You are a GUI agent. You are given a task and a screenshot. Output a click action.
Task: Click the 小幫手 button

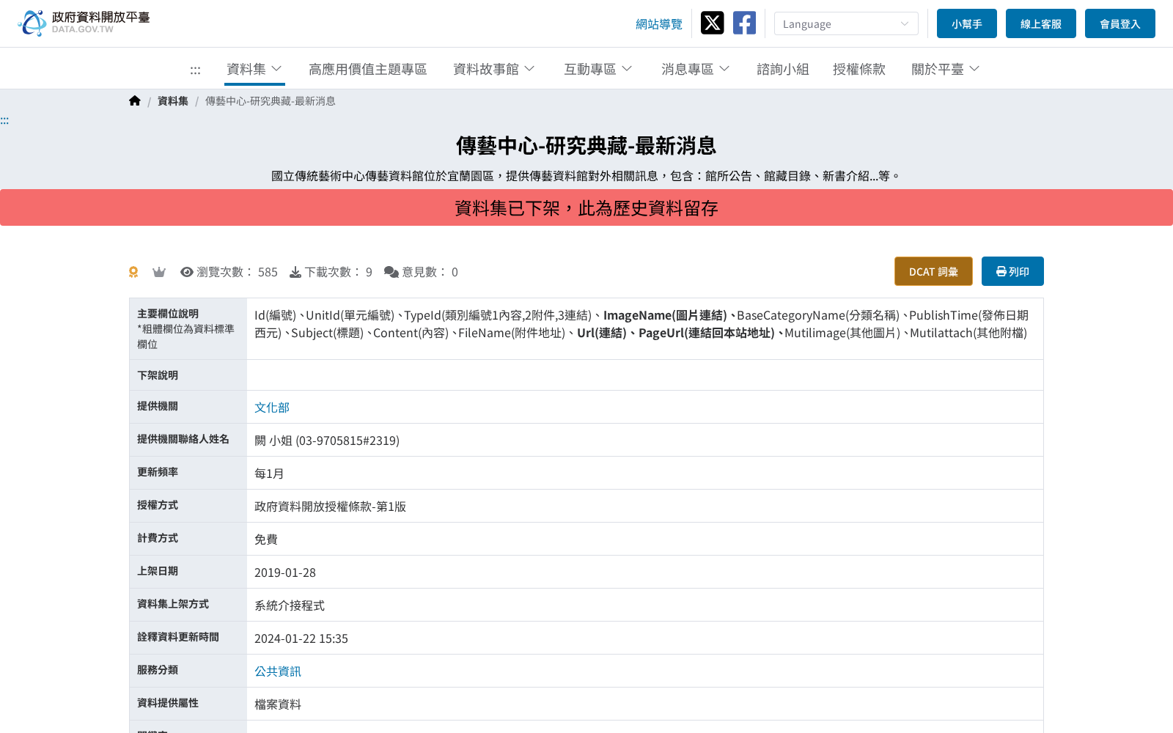(x=967, y=23)
